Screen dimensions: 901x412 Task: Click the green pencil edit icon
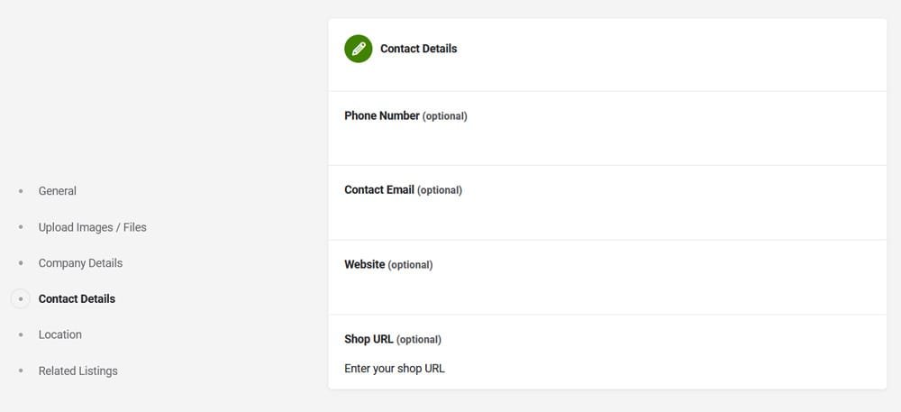(358, 49)
